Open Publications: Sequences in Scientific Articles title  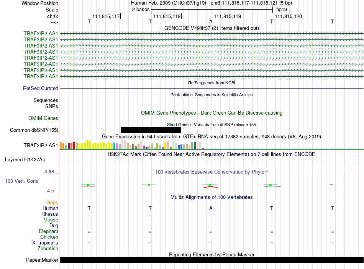click(212, 95)
